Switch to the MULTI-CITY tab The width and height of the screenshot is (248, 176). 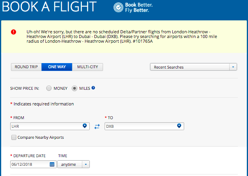pos(87,67)
